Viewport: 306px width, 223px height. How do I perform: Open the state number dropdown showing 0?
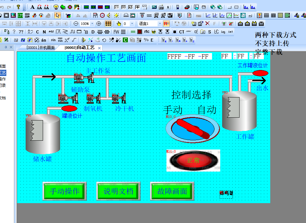133,24
